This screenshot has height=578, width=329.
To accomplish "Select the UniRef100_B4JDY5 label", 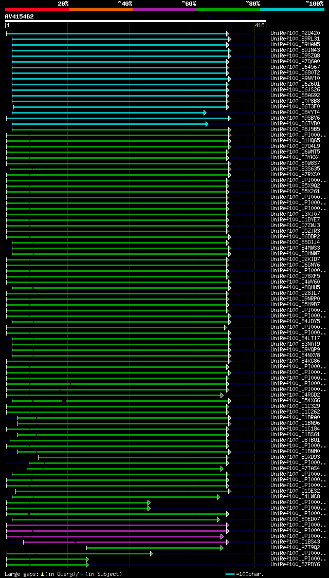I will 295,321.
